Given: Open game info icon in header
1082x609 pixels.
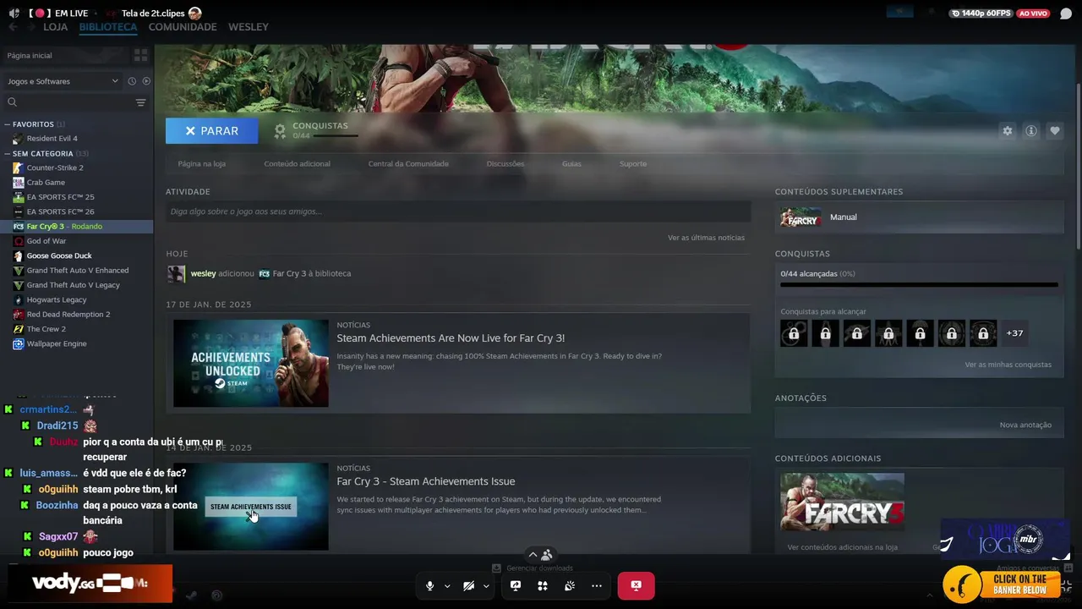Looking at the screenshot, I should (x=1030, y=131).
